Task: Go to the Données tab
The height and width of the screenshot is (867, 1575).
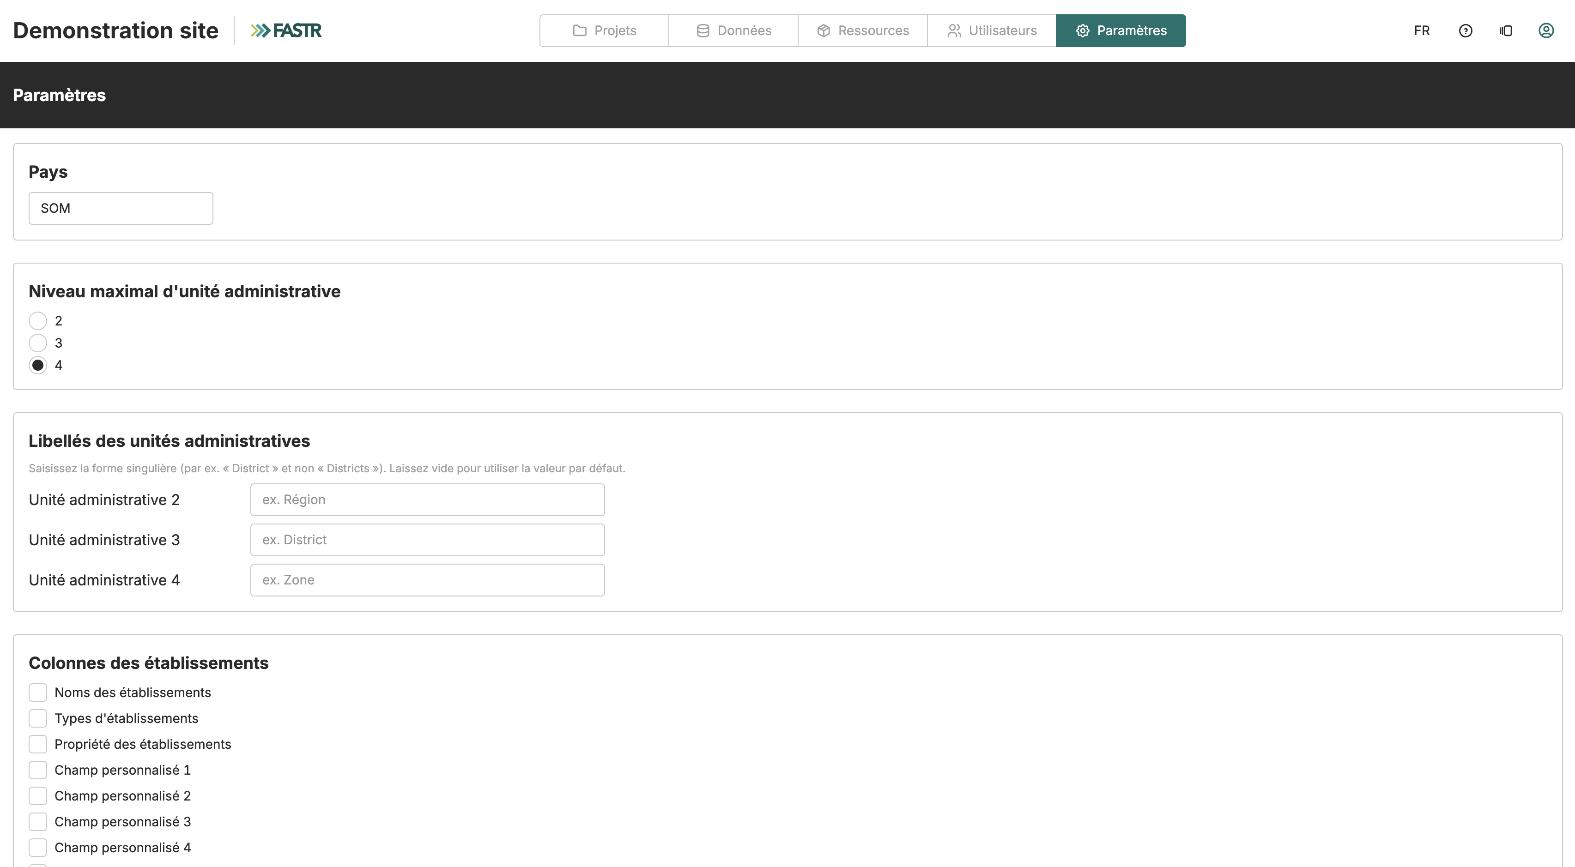Action: click(x=734, y=30)
